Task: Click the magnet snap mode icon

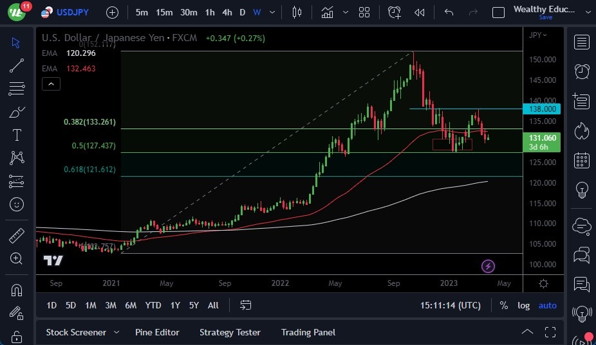Action: tap(17, 290)
